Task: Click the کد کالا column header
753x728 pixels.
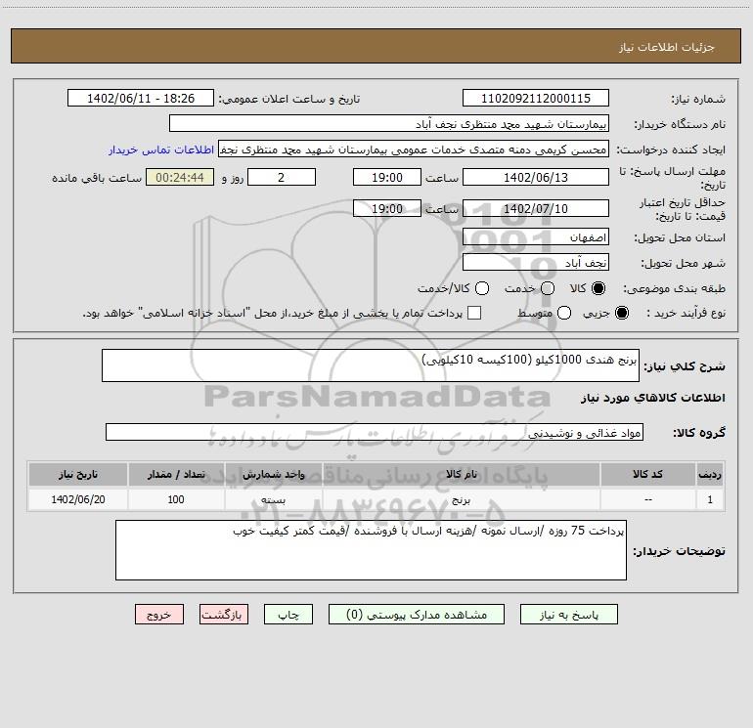Action: pyautogui.click(x=647, y=475)
